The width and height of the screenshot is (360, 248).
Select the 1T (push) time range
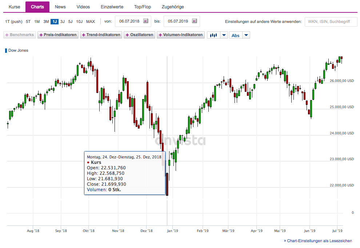click(x=14, y=21)
